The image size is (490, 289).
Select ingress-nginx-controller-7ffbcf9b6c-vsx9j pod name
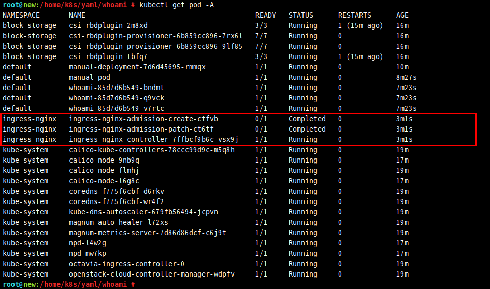[153, 139]
